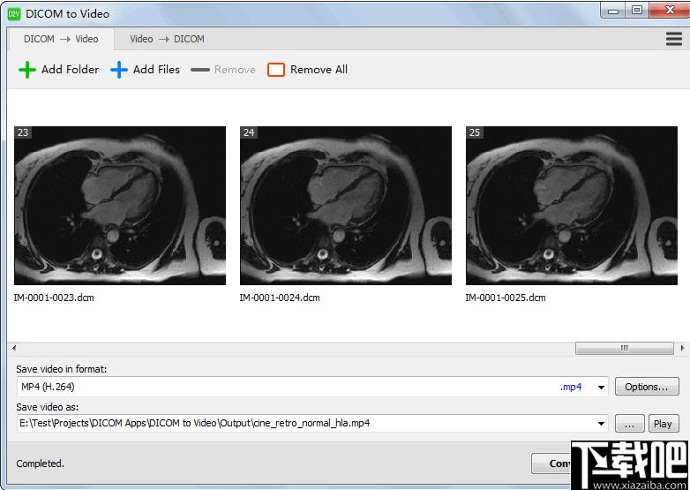Click the D2V app icon in title bar
The width and height of the screenshot is (690, 490).
[x=14, y=14]
